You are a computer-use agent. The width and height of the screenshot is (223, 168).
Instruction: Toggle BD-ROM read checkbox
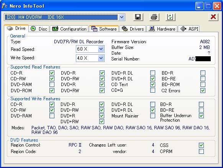203,85
